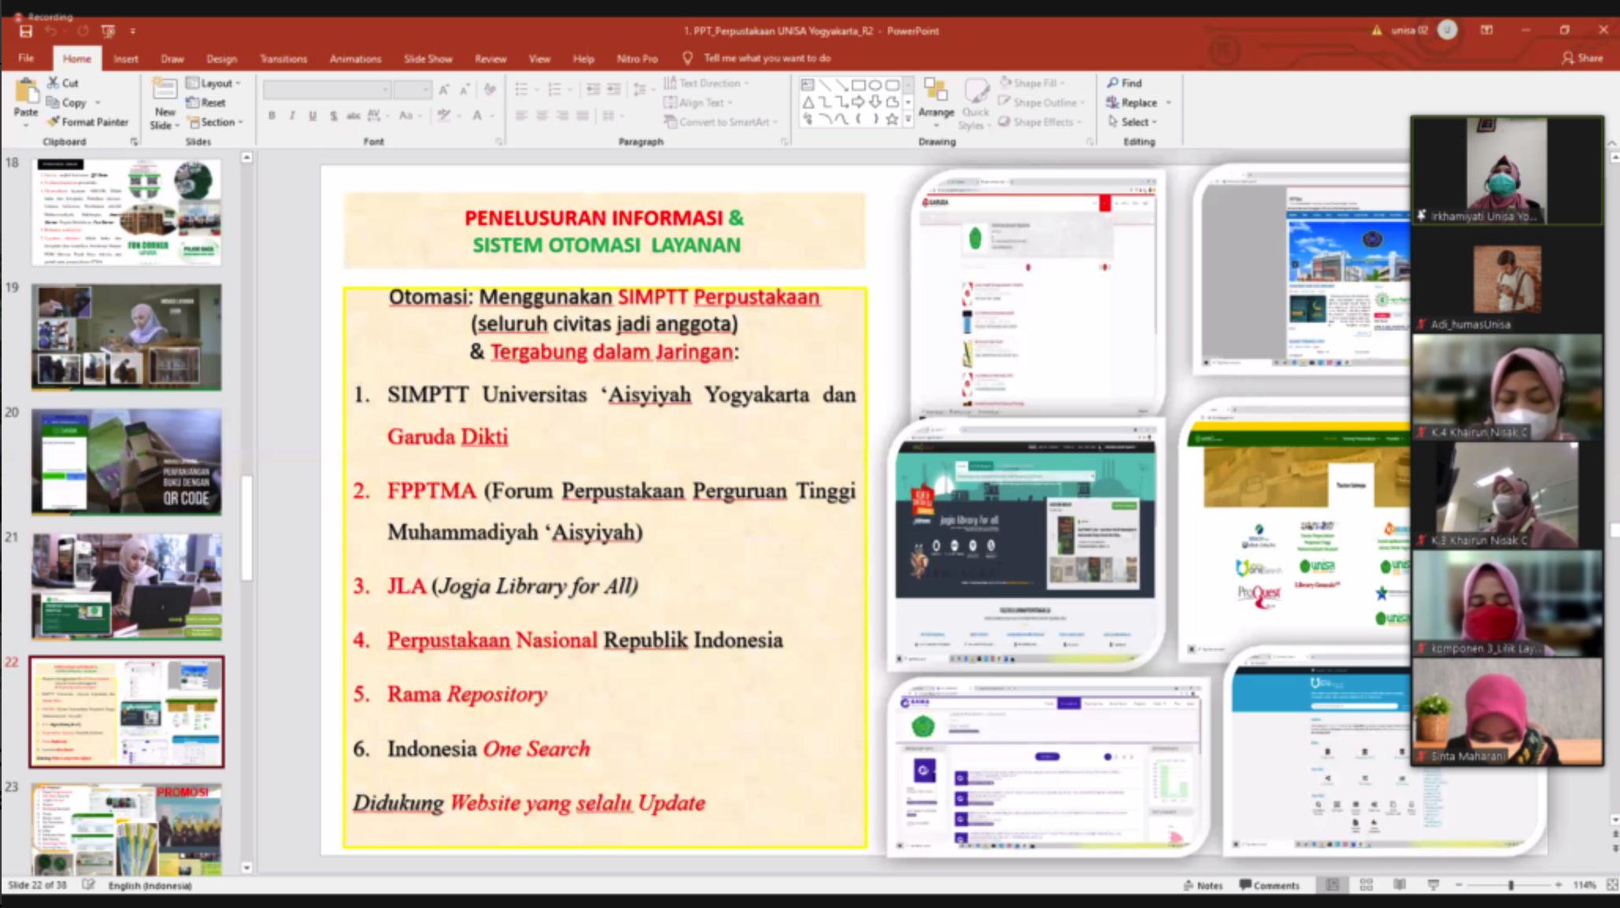Switch to the Animations tab
Screen dimensions: 1620x908
[x=355, y=58]
